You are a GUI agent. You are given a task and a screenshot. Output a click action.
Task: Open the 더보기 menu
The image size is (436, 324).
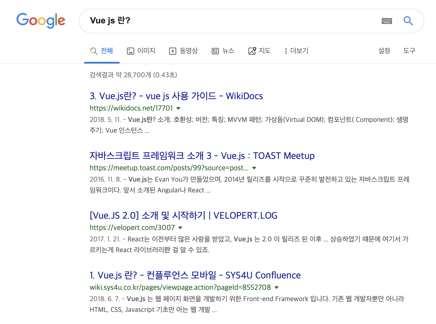[x=296, y=51]
